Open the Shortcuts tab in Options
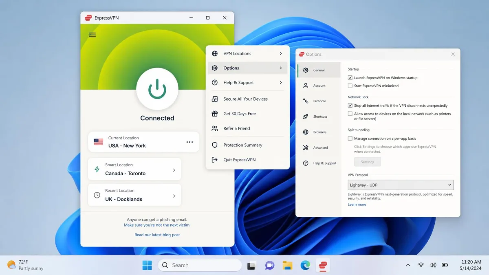 click(x=319, y=117)
